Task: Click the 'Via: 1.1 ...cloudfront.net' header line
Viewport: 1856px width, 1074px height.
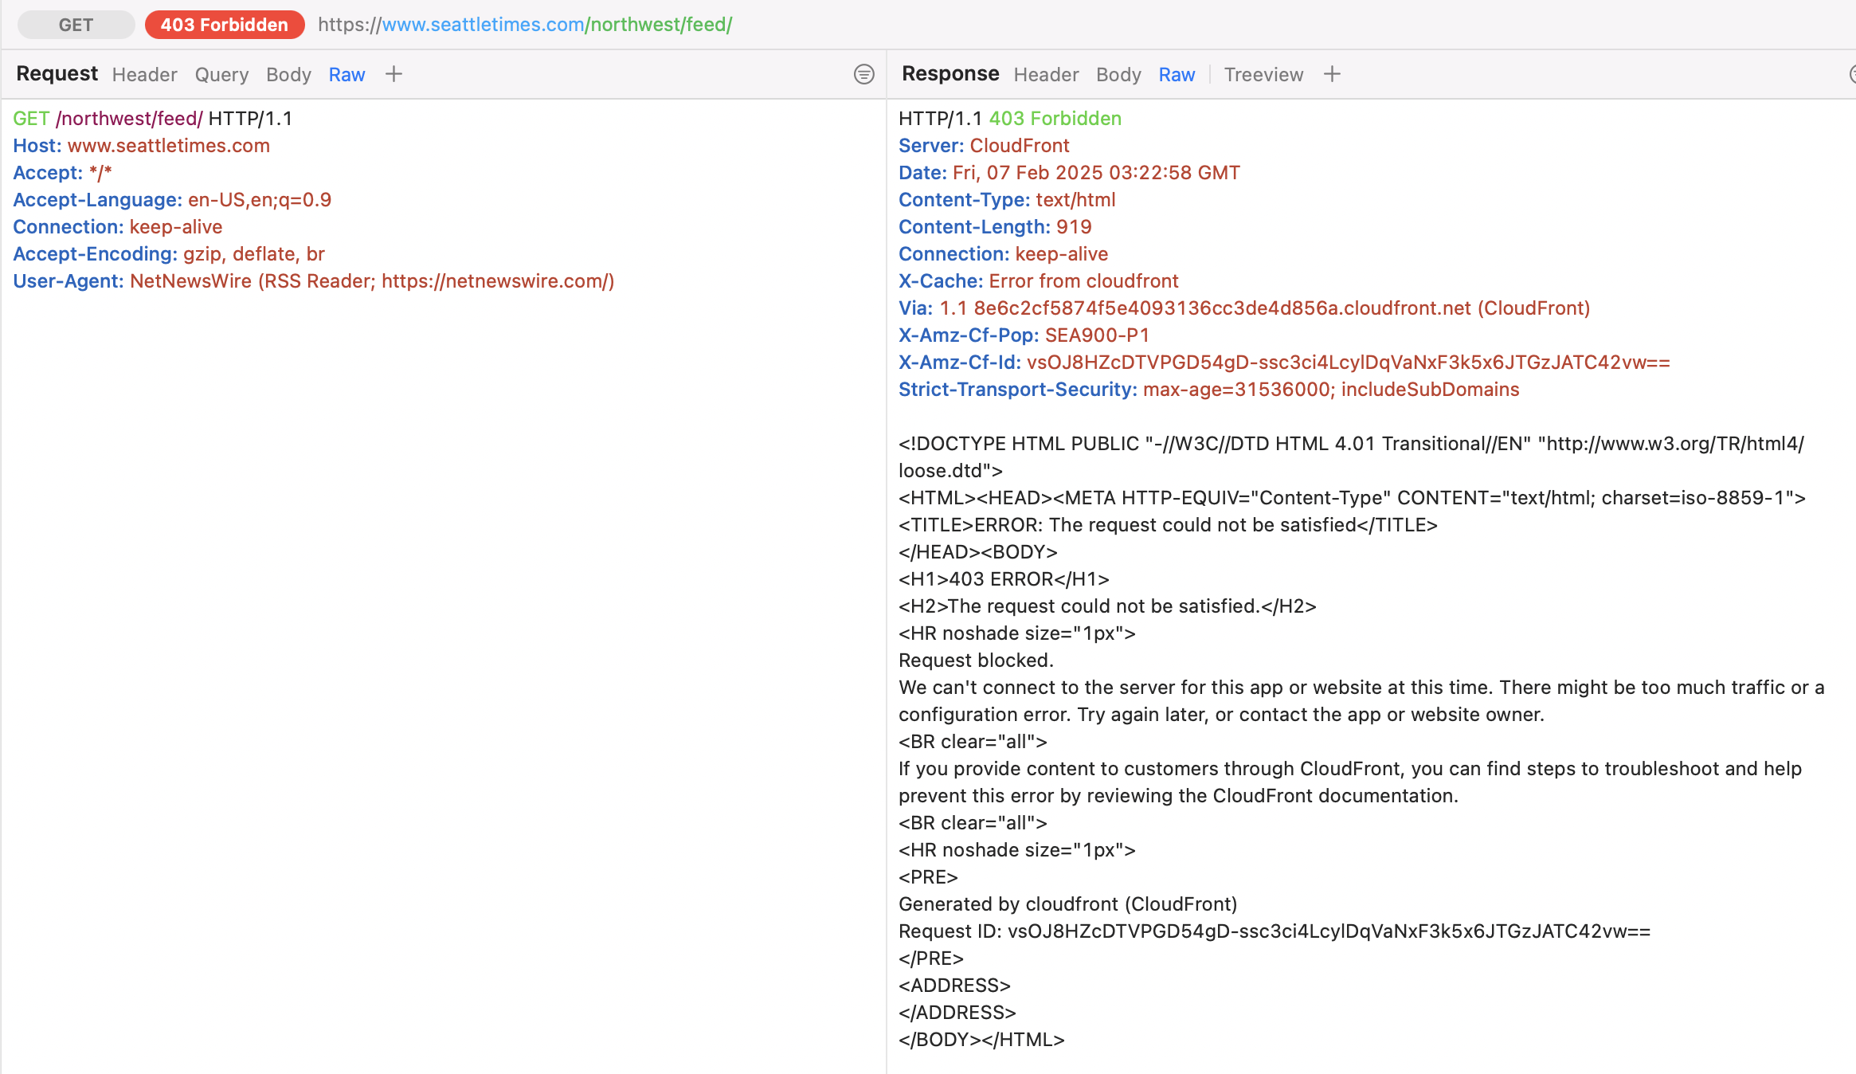Action: click(x=1244, y=308)
